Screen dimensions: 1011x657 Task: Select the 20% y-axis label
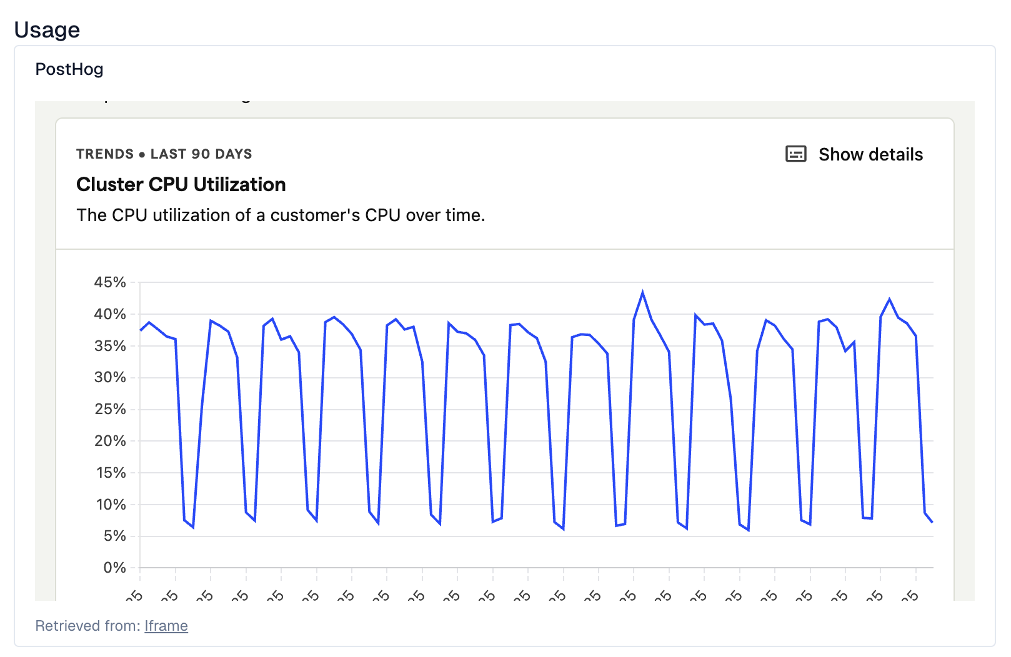110,441
